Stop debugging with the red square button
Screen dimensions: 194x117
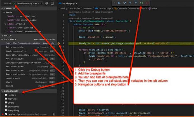pyautogui.click(x=147, y=3)
